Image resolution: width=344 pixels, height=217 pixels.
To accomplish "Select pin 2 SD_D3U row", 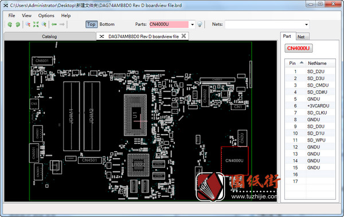I will click(x=310, y=78).
